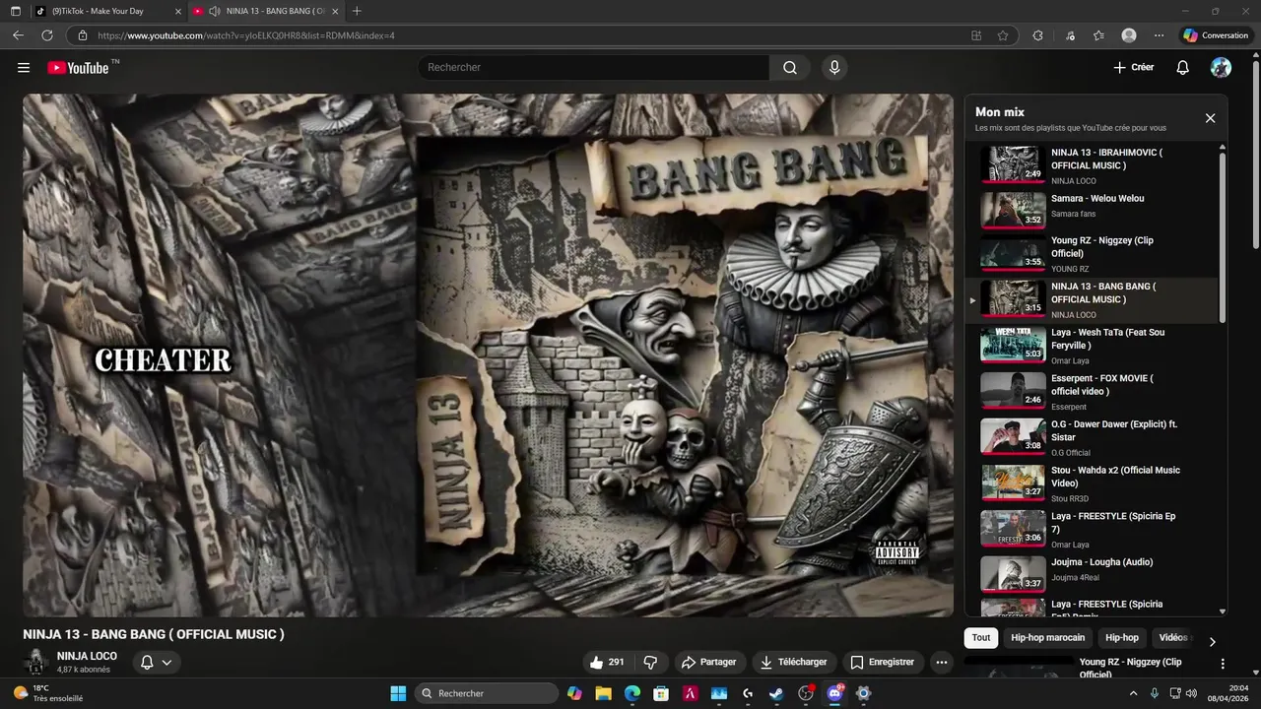Open Edge profile avatar icon
The image size is (1261, 709).
pos(1129,35)
